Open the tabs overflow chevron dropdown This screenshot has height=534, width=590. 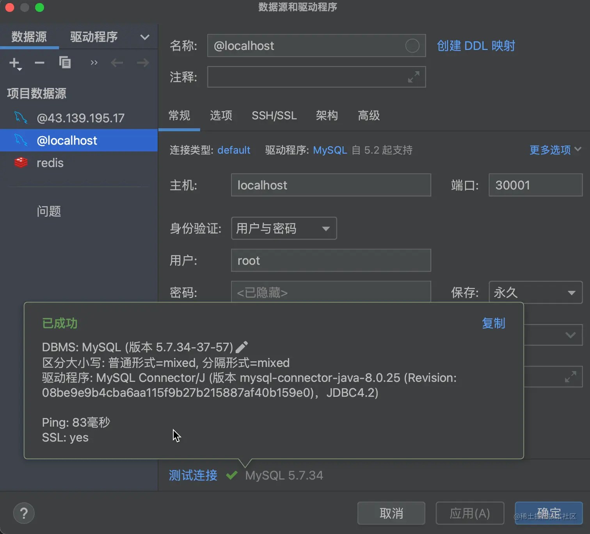pos(145,37)
